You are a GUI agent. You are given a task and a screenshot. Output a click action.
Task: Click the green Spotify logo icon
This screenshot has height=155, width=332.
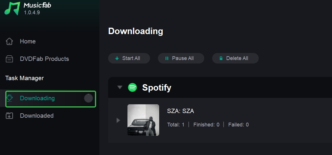tap(132, 87)
